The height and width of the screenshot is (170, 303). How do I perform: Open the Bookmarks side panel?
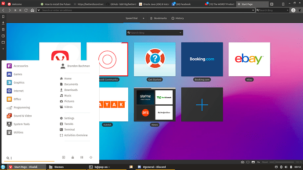pyautogui.click(x=3, y=17)
